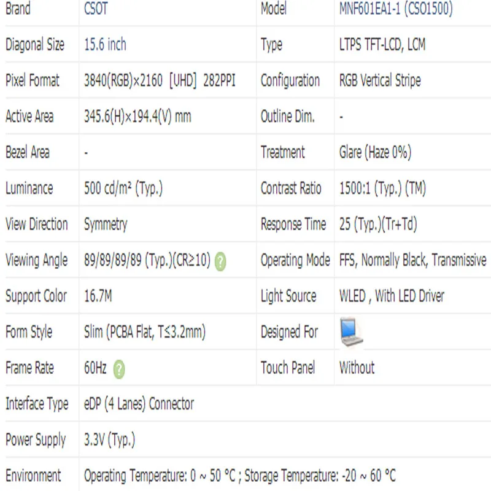This screenshot has height=491, width=491.
Task: Click the 500 cd/m² luminance value
Action: [123, 188]
